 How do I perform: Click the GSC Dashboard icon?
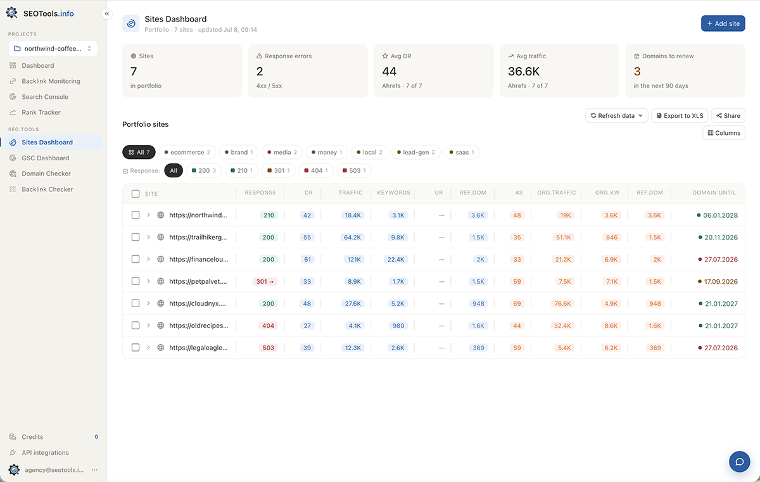click(13, 158)
